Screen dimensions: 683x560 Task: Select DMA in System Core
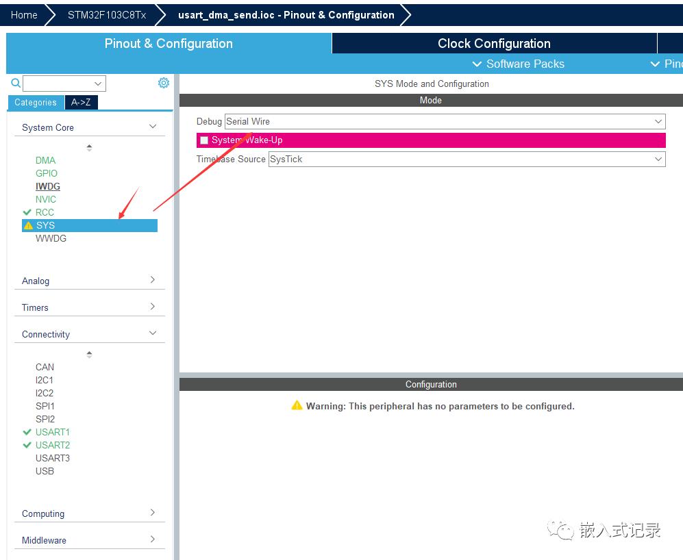pyautogui.click(x=45, y=160)
